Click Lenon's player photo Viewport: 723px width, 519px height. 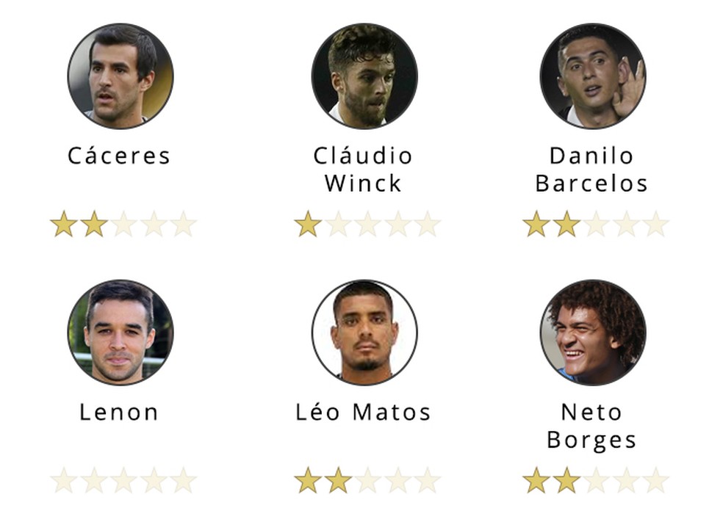point(120,332)
